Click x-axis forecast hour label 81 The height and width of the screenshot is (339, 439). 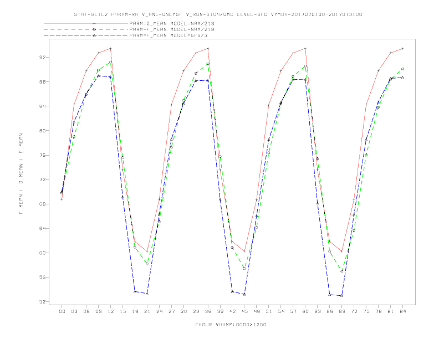pyautogui.click(x=391, y=311)
